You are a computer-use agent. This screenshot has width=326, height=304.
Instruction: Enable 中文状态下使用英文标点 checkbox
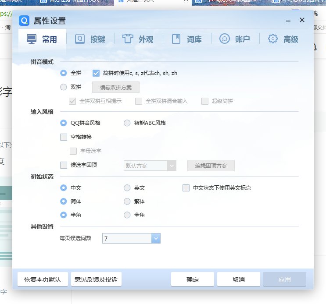(x=186, y=188)
